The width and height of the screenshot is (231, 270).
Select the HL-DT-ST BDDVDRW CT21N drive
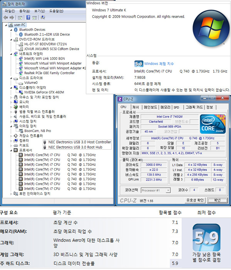pos(45,44)
